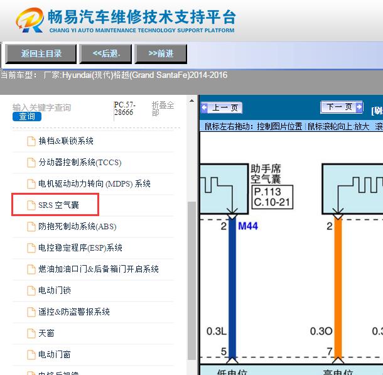Open 电动门窗 entry
Screen dimensions: 383x375
[55, 355]
